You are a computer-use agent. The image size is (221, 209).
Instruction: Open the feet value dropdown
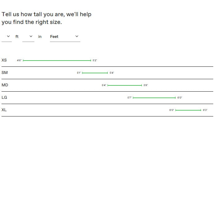tap(7, 37)
